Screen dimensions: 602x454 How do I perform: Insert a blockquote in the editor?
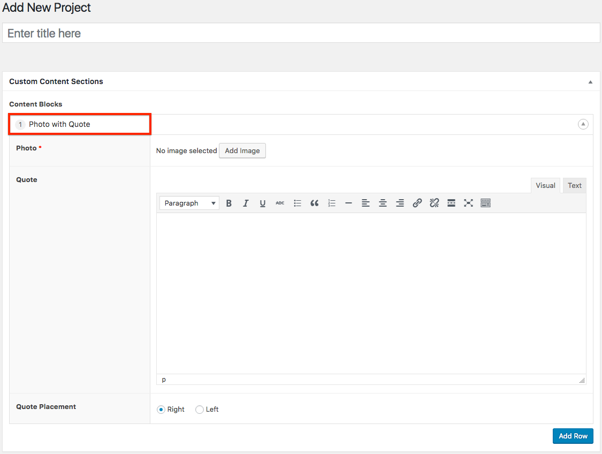pos(315,203)
